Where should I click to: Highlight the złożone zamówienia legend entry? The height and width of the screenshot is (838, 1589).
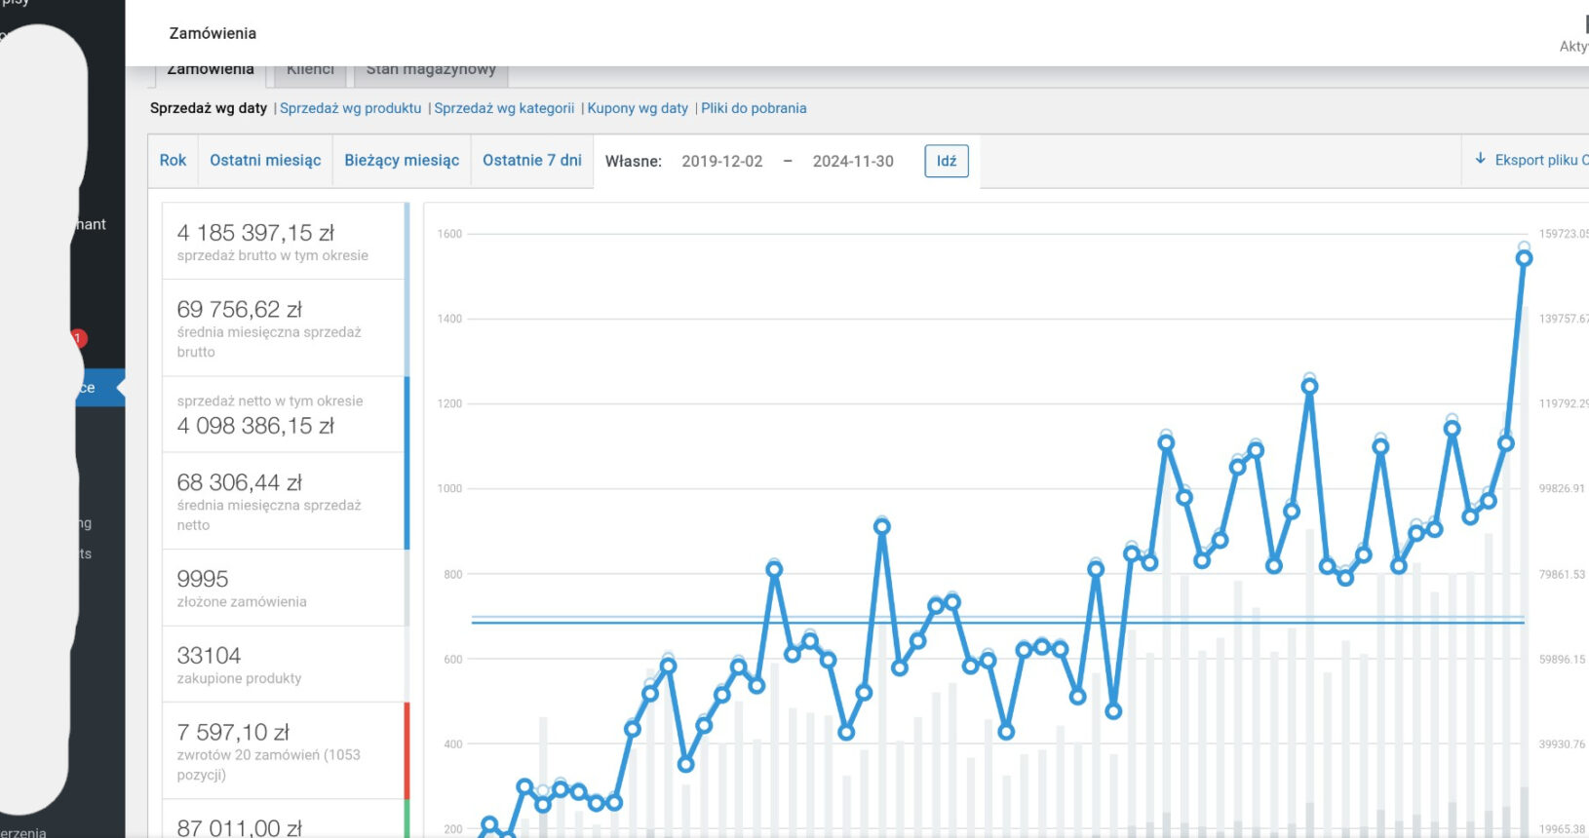283,588
